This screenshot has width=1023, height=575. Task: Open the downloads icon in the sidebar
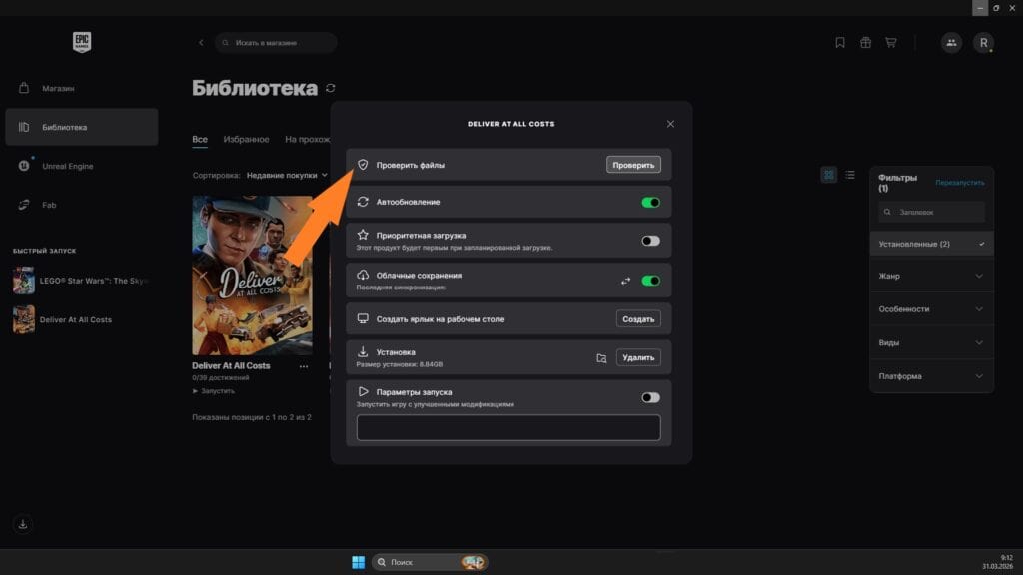23,524
